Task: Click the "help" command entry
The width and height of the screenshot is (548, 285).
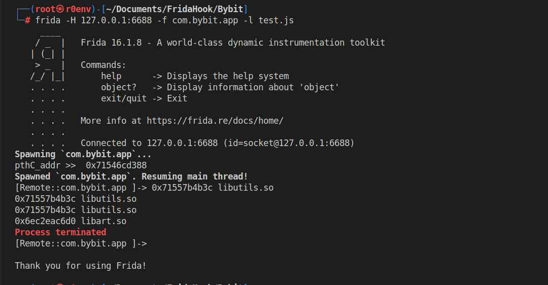Action: (x=111, y=76)
